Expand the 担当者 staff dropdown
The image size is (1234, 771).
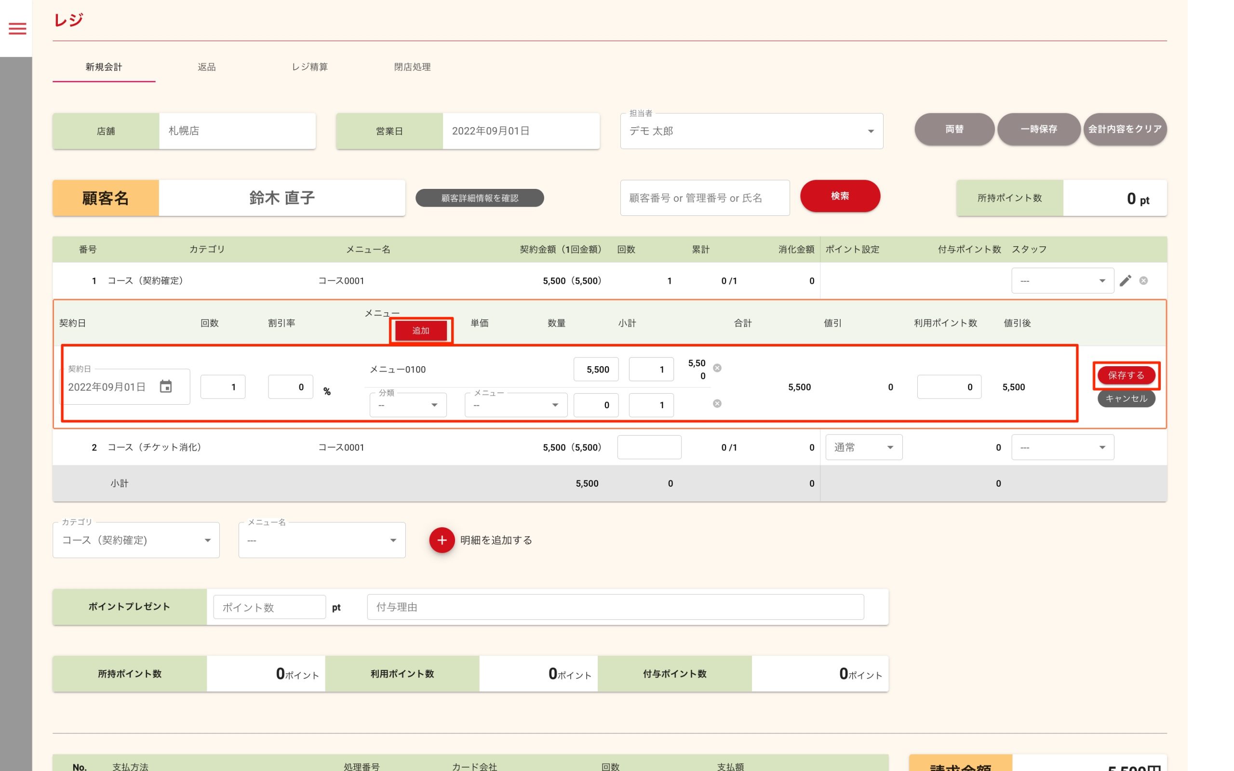pos(751,131)
